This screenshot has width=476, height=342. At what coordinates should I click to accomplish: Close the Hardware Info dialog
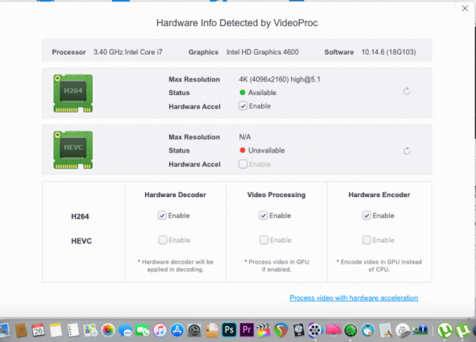click(465, 9)
